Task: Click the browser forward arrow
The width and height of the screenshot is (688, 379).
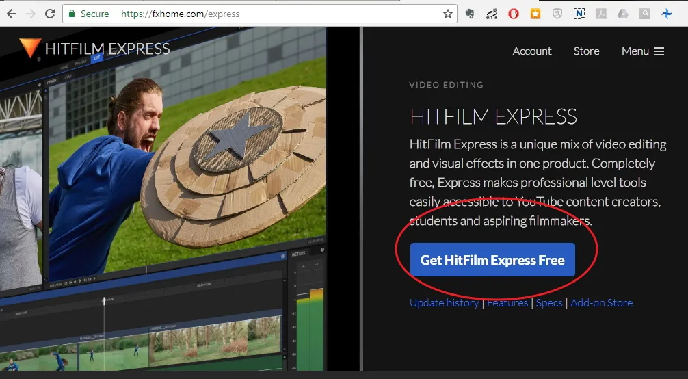Action: (x=31, y=14)
